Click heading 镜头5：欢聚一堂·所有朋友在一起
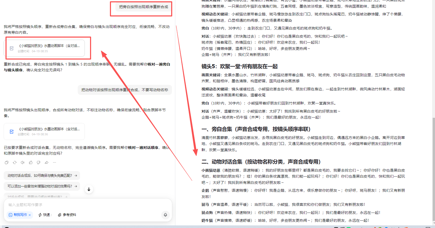Image resolution: width=435 pixels, height=228 pixels. [x=239, y=66]
